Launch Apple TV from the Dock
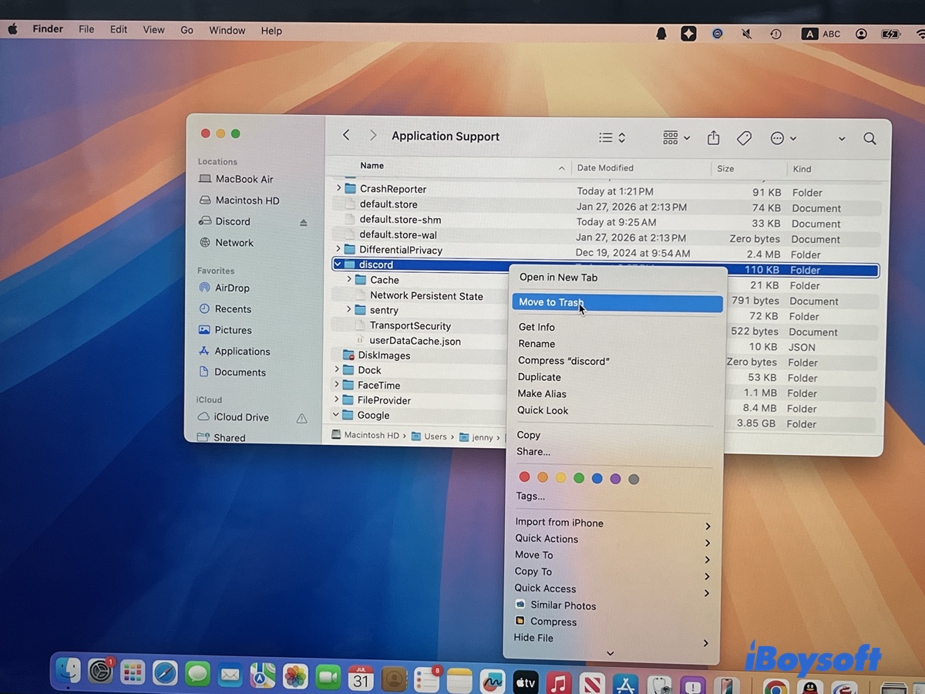The height and width of the screenshot is (694, 925). click(526, 682)
